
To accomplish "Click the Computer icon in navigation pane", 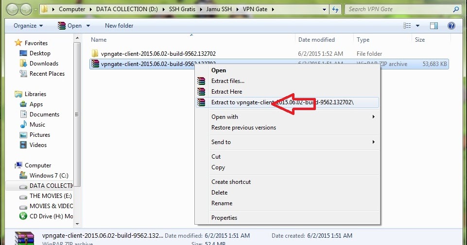I will pyautogui.click(x=18, y=165).
